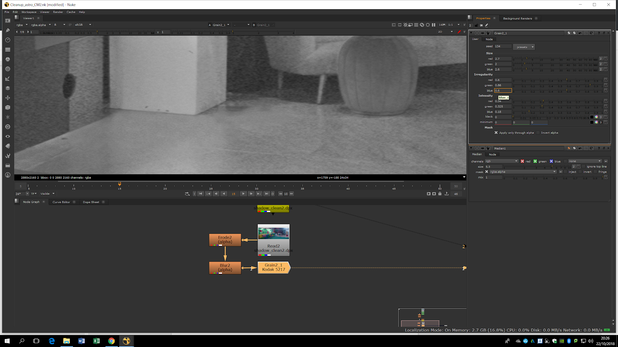Click the seed value input field
Viewport: 618px width, 347px height.
[503, 46]
